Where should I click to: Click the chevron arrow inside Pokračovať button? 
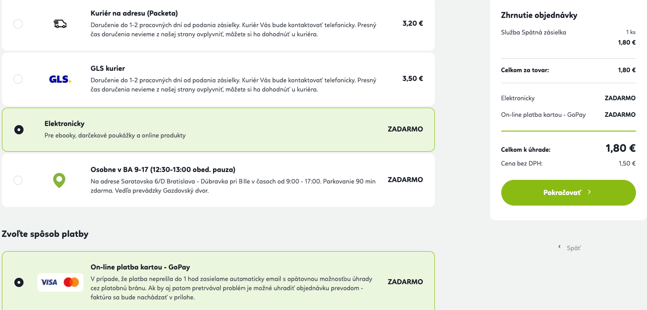(589, 192)
